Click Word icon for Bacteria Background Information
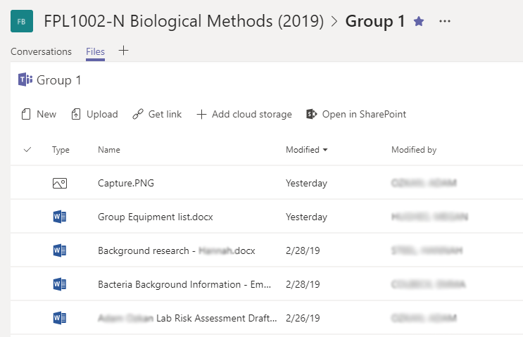This screenshot has height=337, width=523. tap(60, 285)
